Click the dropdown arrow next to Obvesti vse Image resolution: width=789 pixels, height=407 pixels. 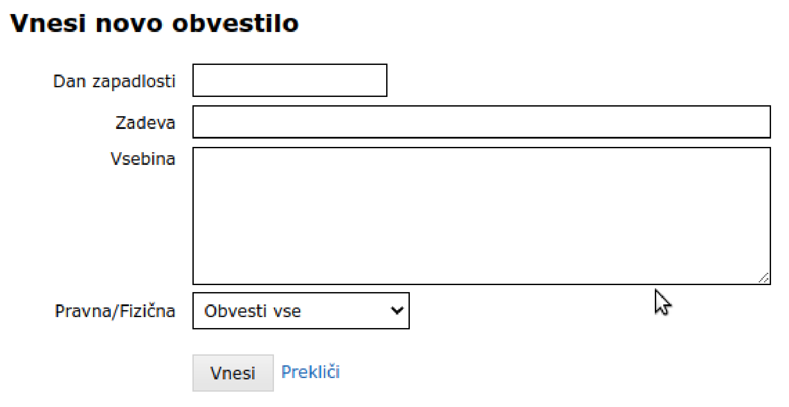[396, 311]
